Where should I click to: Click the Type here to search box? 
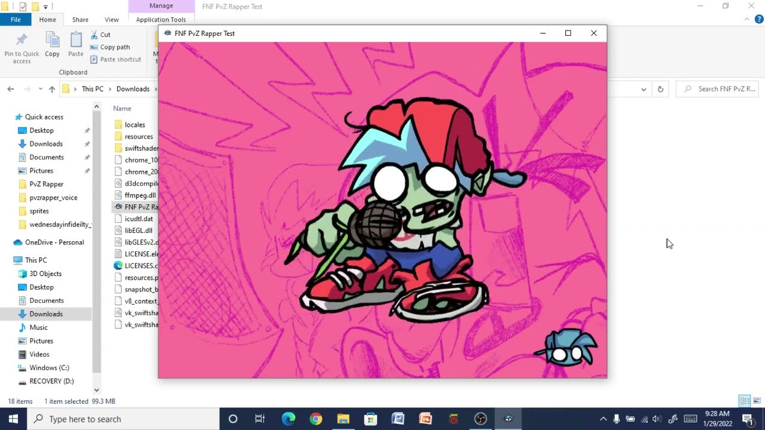(x=123, y=419)
